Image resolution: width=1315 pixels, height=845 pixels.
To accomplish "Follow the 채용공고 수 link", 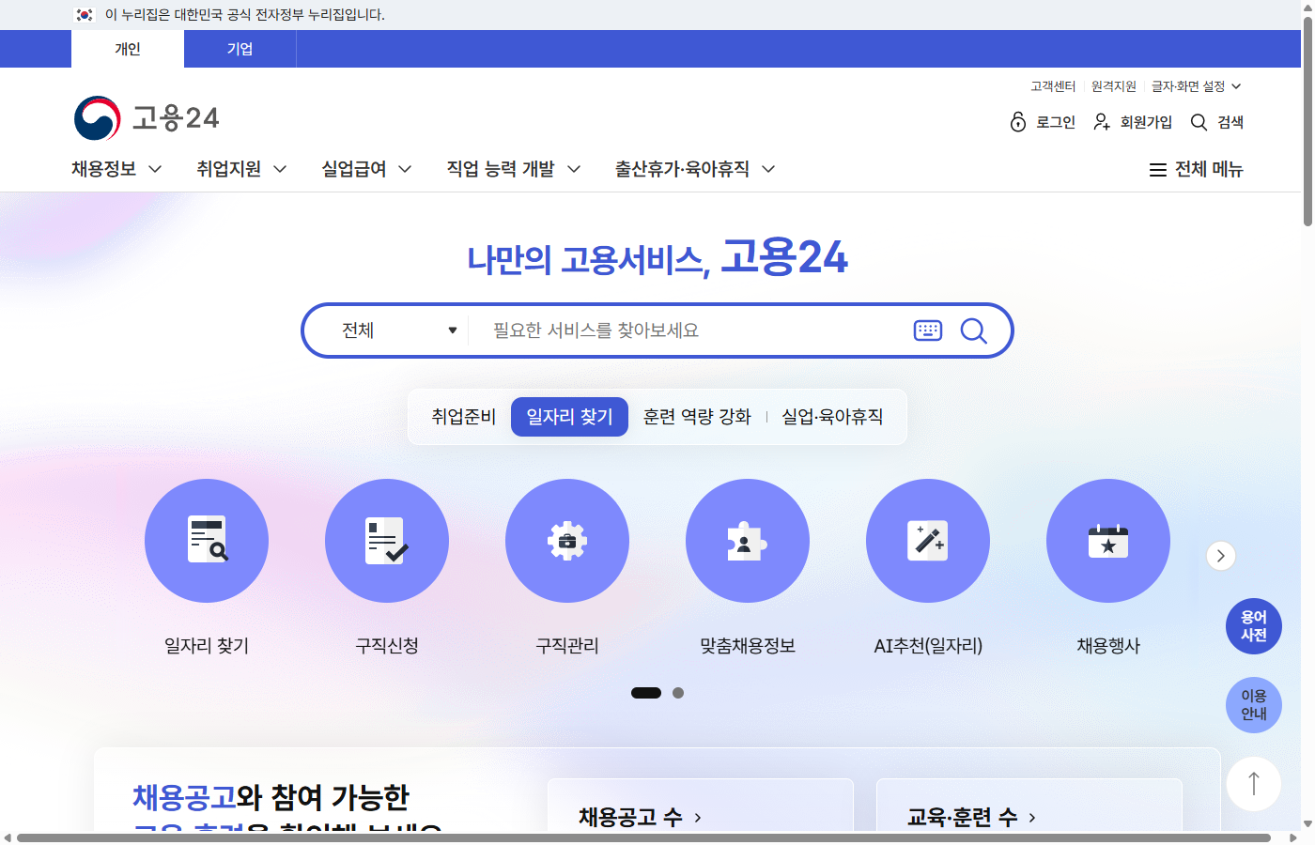I will pos(637,817).
